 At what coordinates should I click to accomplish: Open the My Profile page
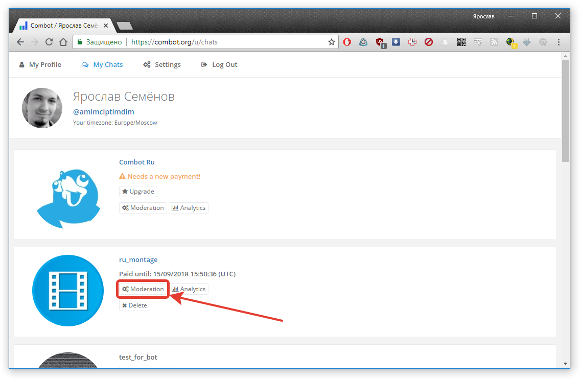(40, 64)
